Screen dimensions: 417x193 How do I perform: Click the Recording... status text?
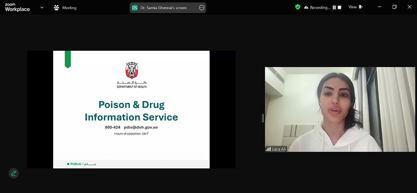[x=320, y=8]
